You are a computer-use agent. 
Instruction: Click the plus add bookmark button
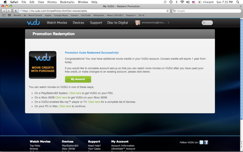[x=16, y=11]
